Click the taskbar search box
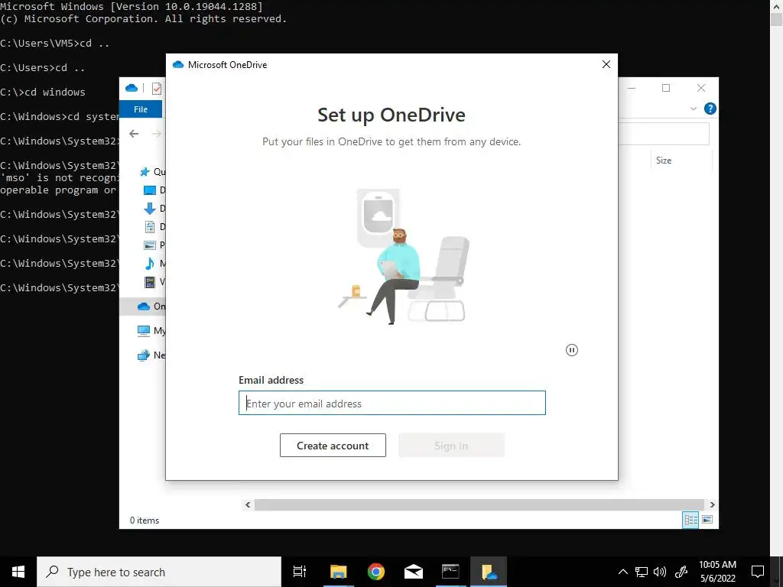 159,572
